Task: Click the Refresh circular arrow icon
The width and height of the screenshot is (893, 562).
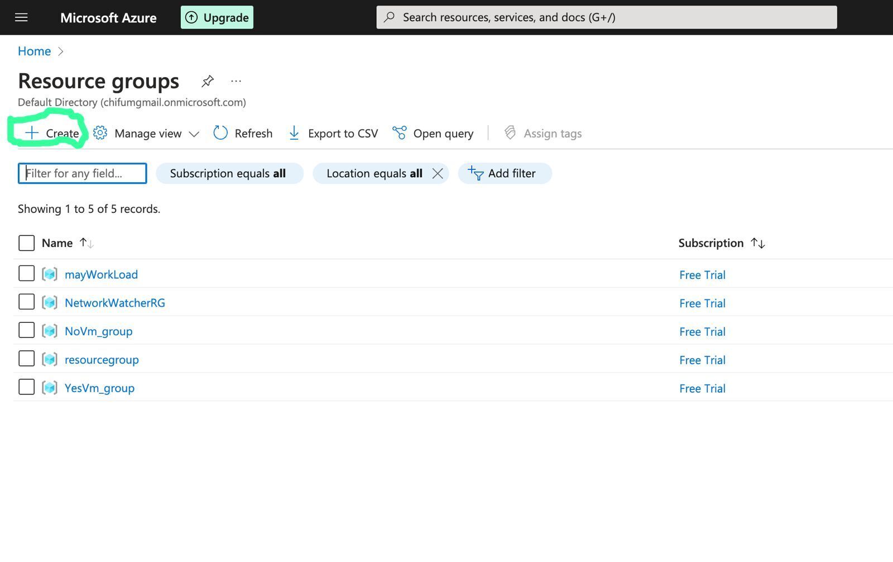Action: (220, 133)
